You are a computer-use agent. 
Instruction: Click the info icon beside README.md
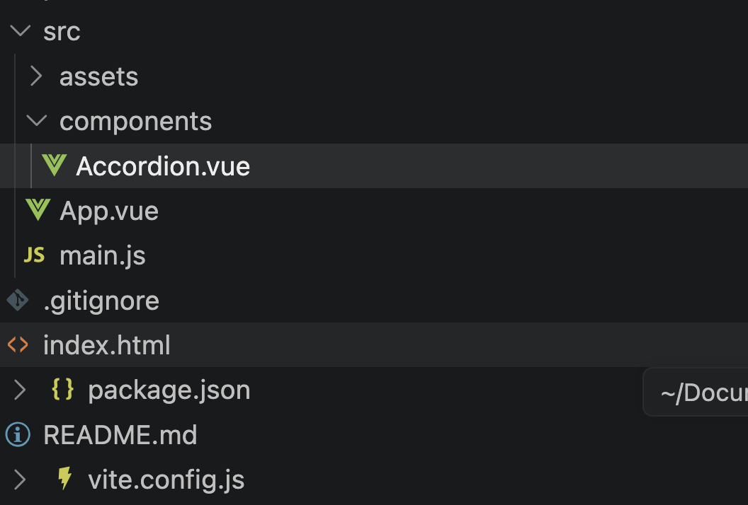(18, 434)
